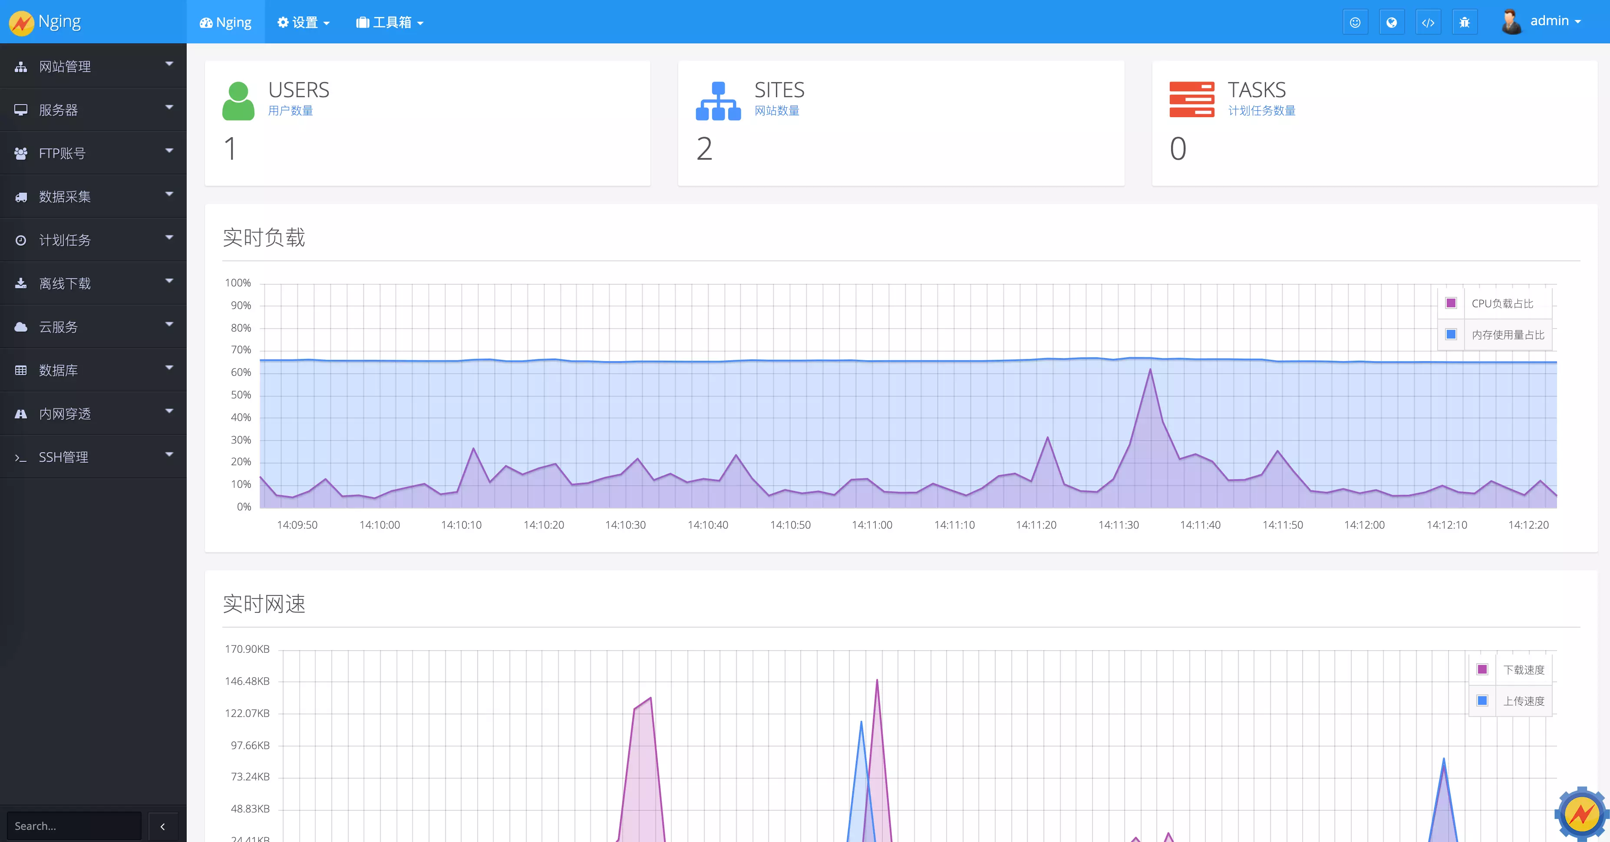
Task: Click the green user icon in USERS card
Action: coord(238,101)
